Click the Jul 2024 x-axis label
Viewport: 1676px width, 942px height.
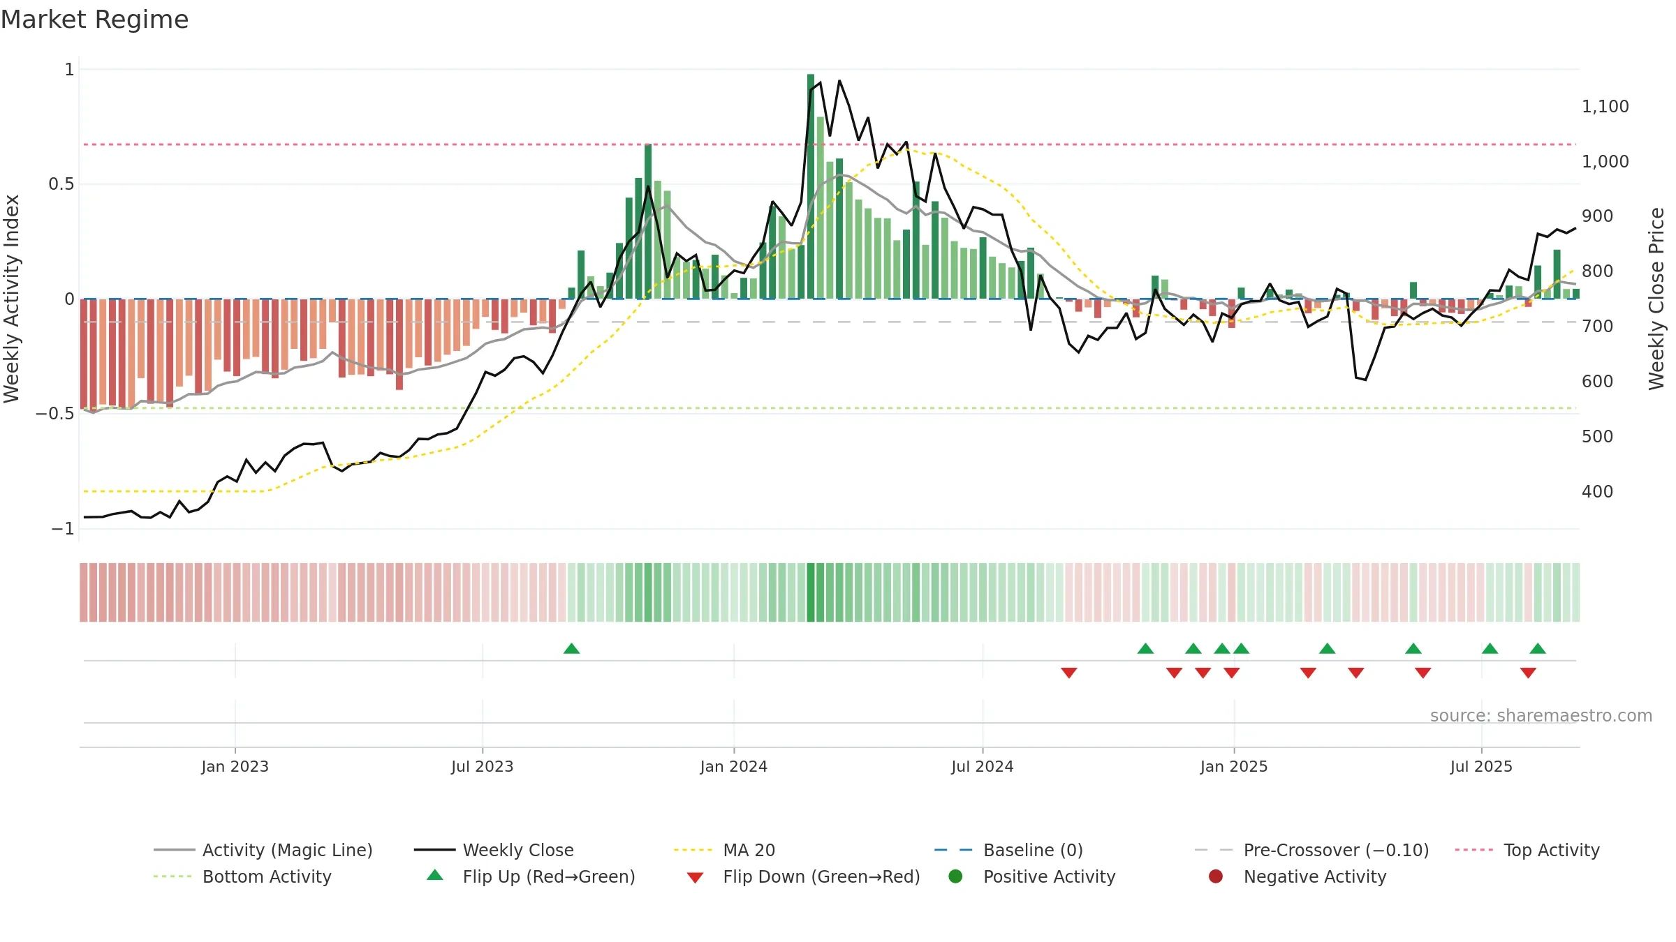[x=983, y=766]
